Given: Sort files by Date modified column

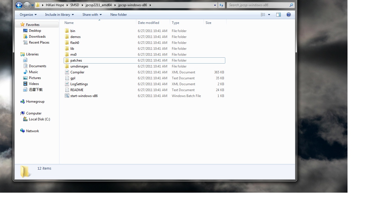Looking at the screenshot, I should (x=148, y=23).
